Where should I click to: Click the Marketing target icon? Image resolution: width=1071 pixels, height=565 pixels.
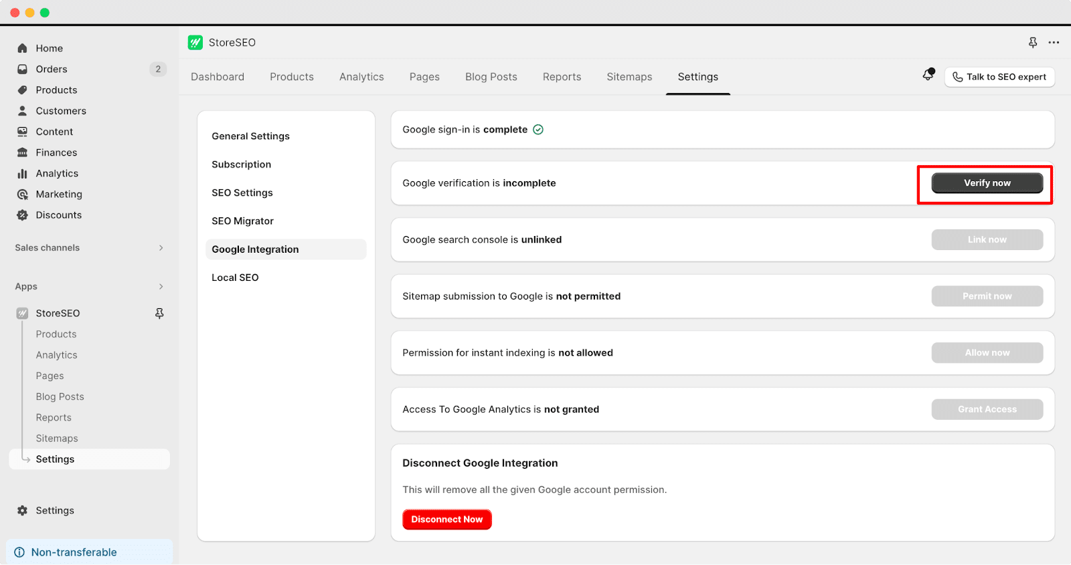tap(22, 194)
